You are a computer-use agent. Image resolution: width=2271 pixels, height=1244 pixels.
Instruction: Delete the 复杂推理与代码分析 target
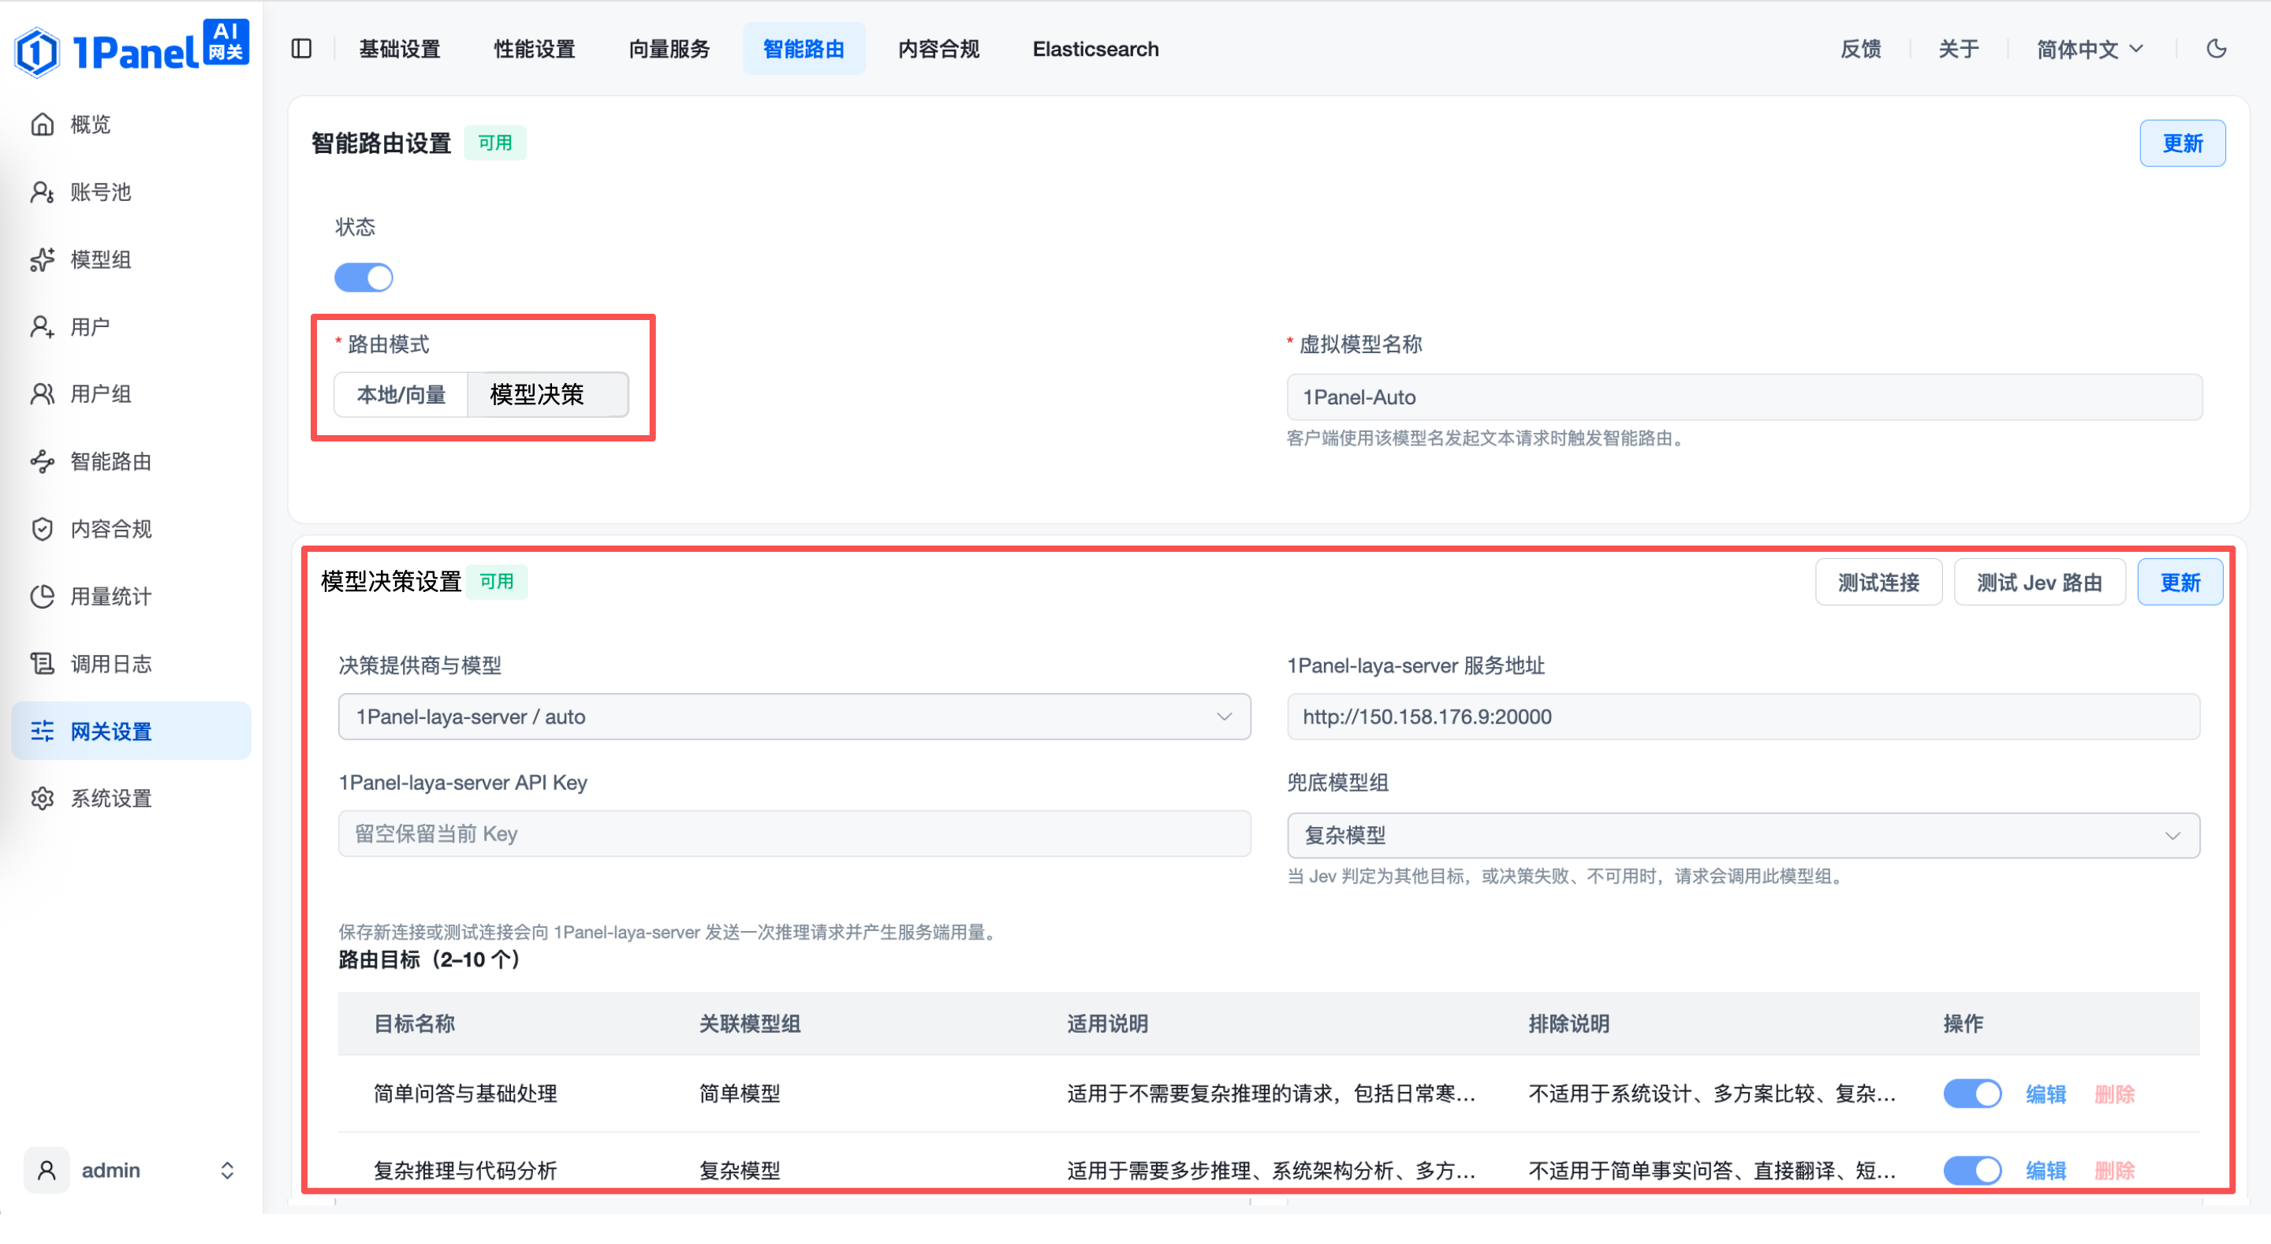pyautogui.click(x=2114, y=1171)
